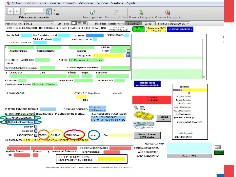Check the BIOPSIA checkbox
Image resolution: width=236 pixels, height=177 pixels.
tap(36, 127)
